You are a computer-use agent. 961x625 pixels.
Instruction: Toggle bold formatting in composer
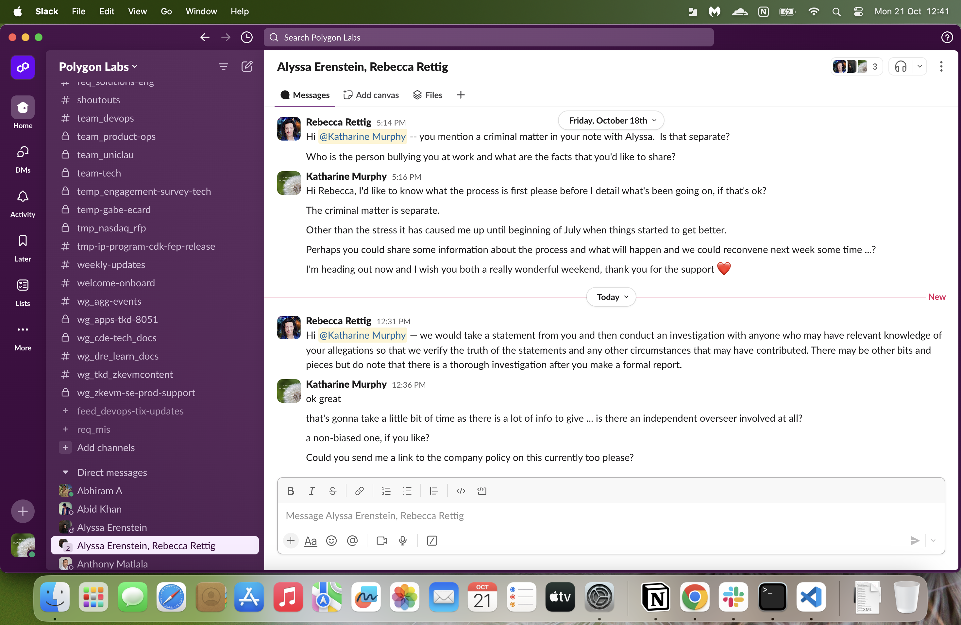[x=290, y=491]
